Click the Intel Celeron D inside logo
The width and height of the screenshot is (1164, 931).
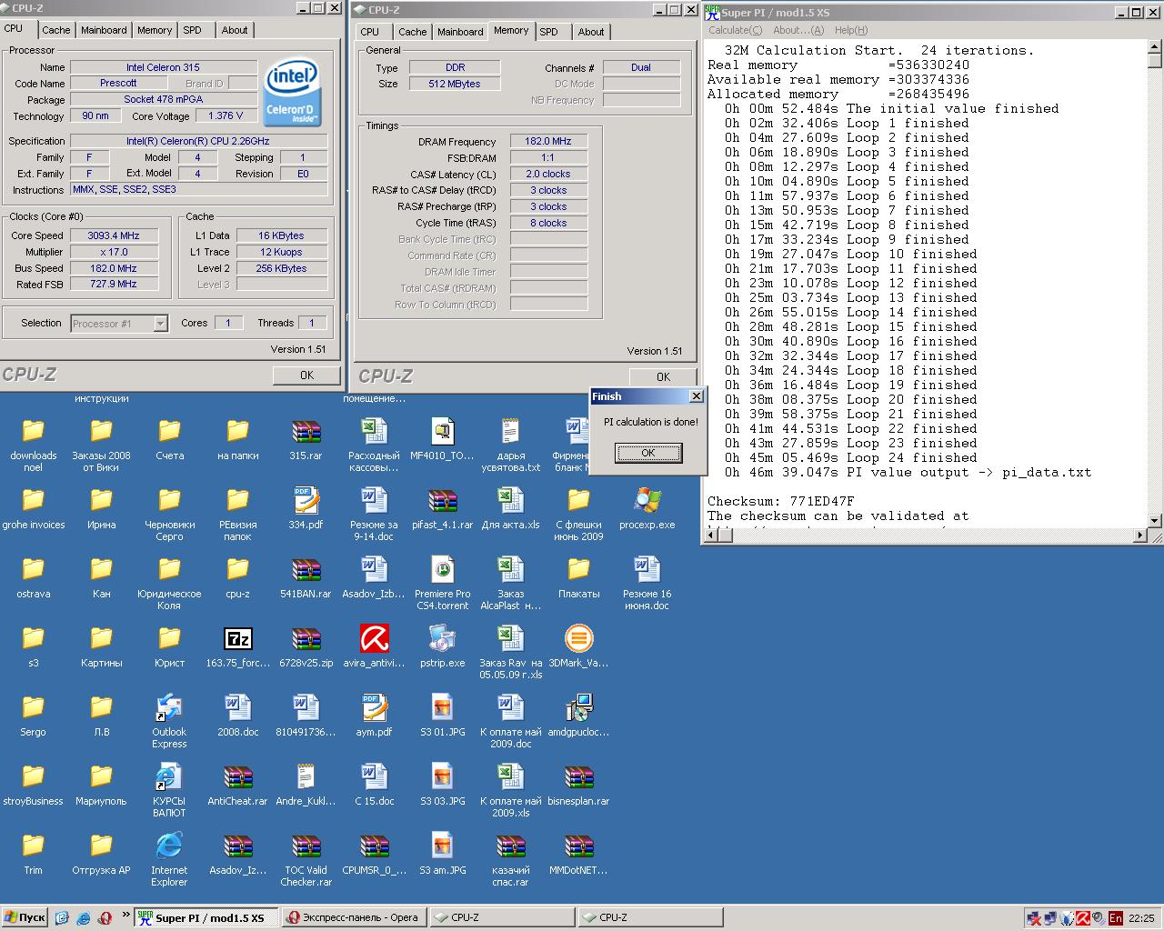[x=292, y=93]
